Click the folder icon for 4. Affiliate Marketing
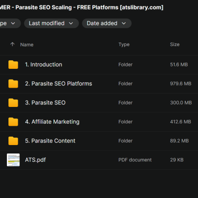 (x=13, y=122)
